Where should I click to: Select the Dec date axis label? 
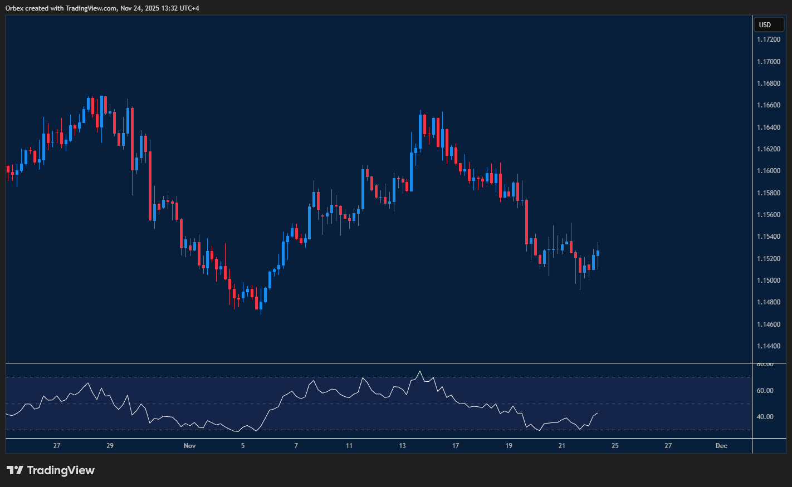click(x=721, y=446)
